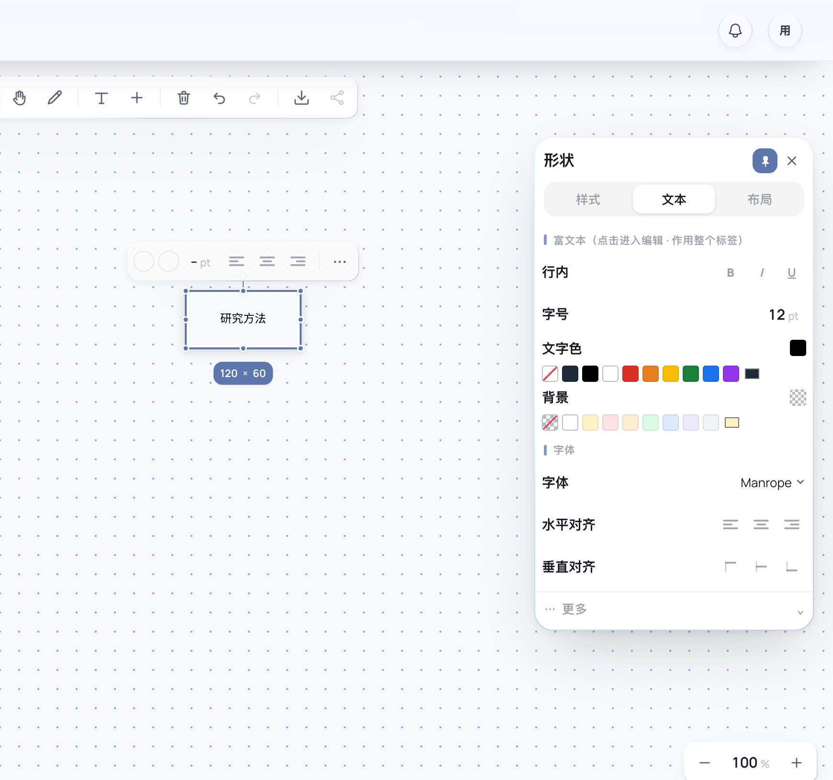Align text left in panel
Viewport: 833px width, 780px height.
click(x=731, y=525)
